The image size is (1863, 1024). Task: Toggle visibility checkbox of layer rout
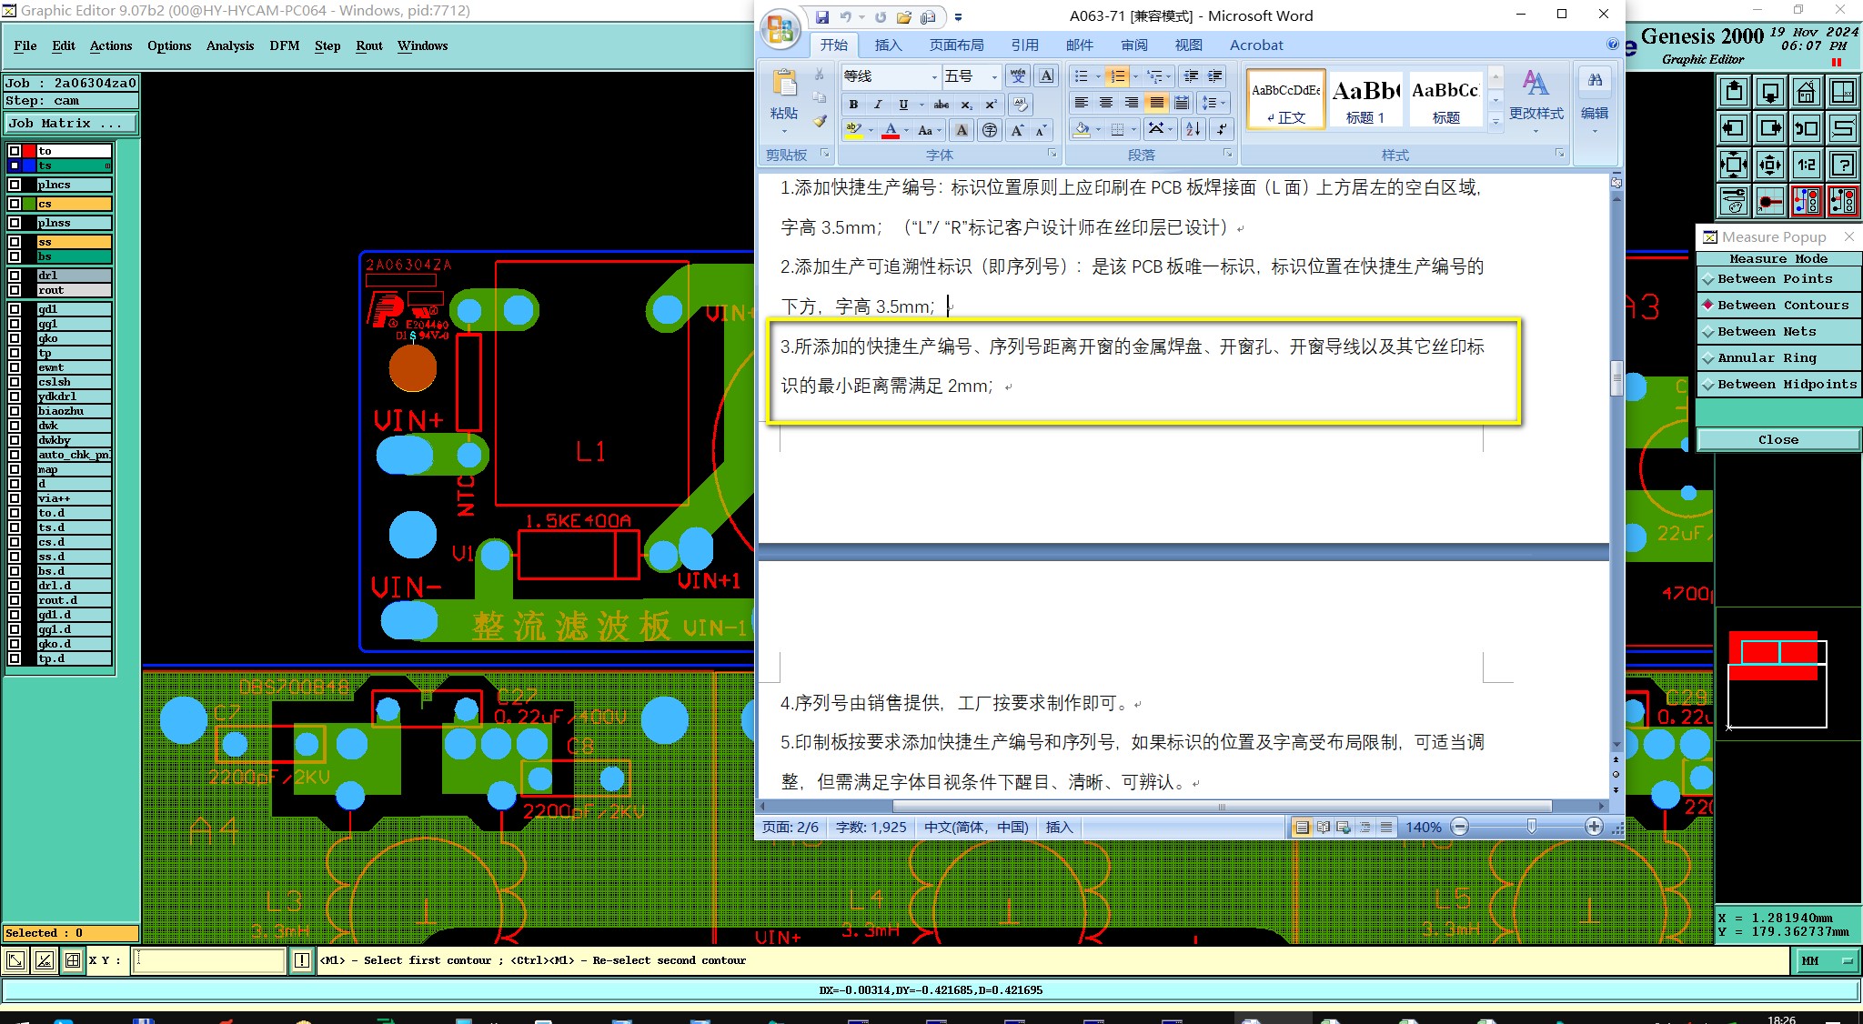[x=15, y=290]
